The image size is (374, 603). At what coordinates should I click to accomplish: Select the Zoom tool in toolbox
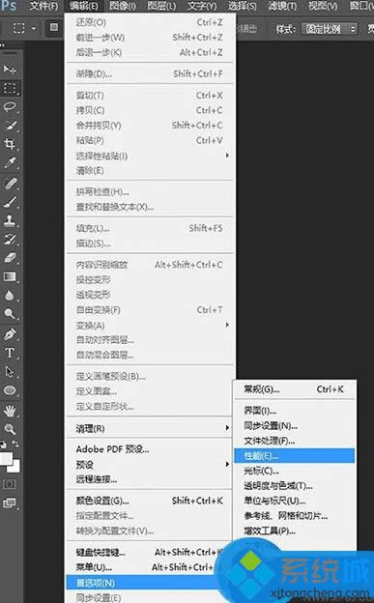coord(10,429)
